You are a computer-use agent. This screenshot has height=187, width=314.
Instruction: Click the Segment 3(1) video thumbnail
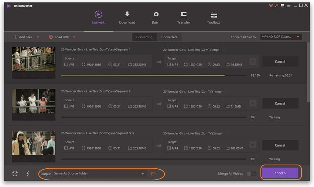coord(34,143)
